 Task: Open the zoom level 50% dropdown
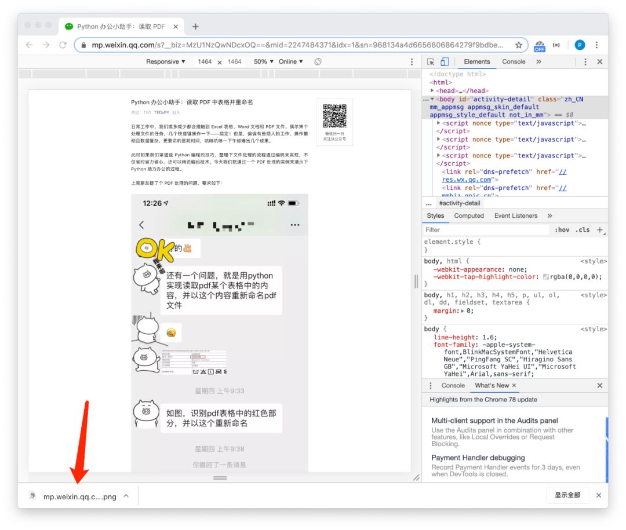coord(262,61)
